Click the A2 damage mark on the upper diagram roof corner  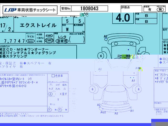coord(106,36)
